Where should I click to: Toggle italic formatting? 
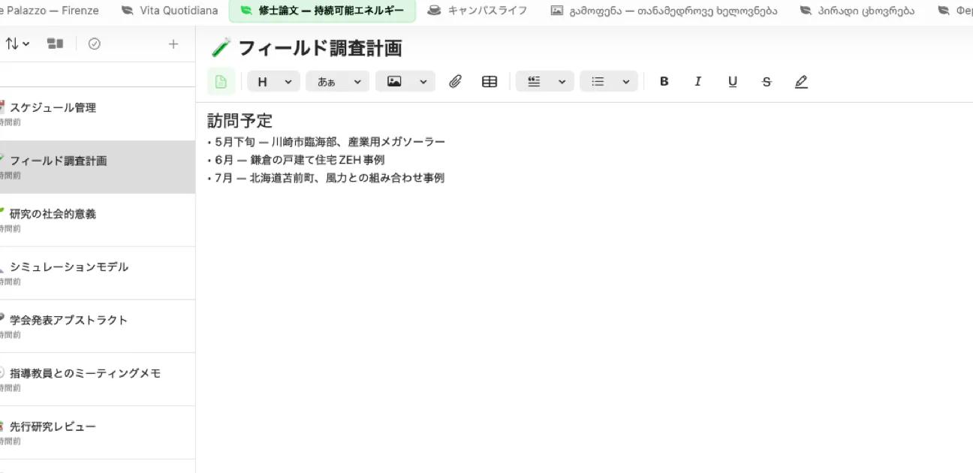coord(698,82)
